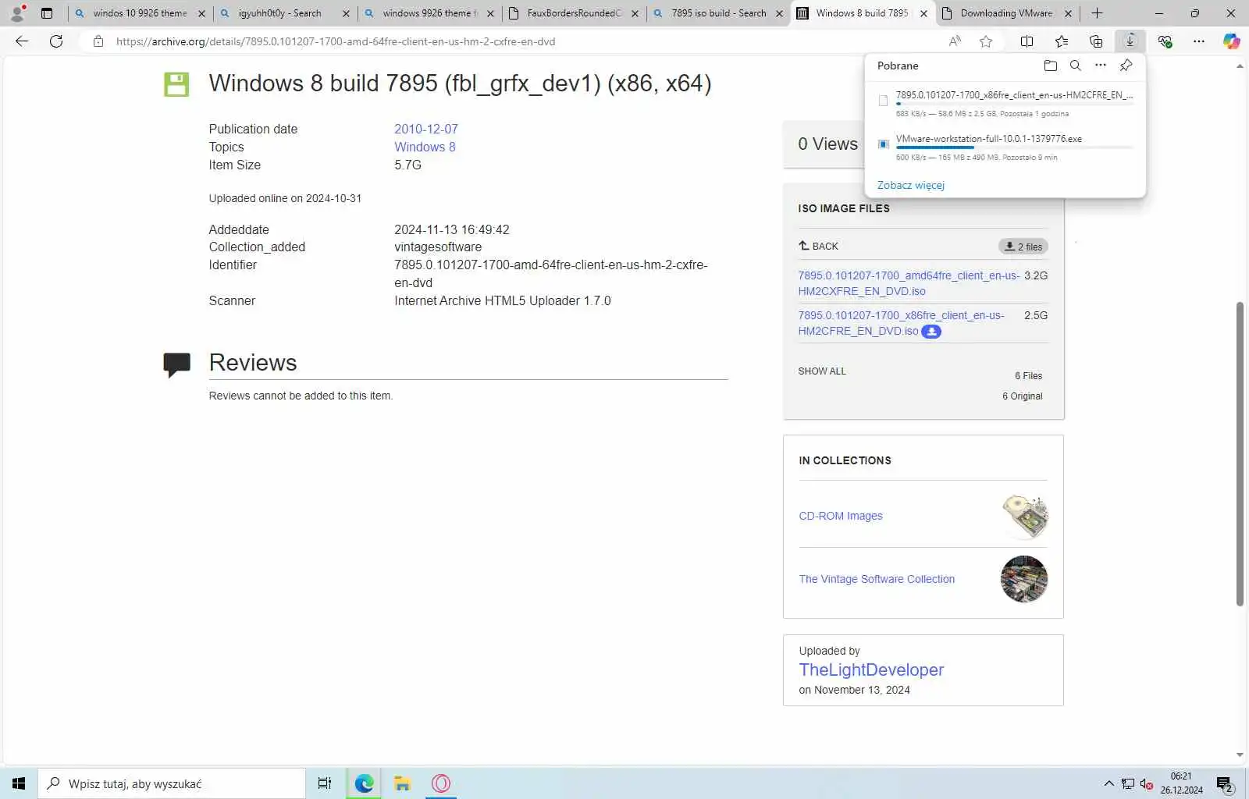Image resolution: width=1249 pixels, height=799 pixels.
Task: Close the 'Windows 8 build 7895' tab
Action: 923,13
